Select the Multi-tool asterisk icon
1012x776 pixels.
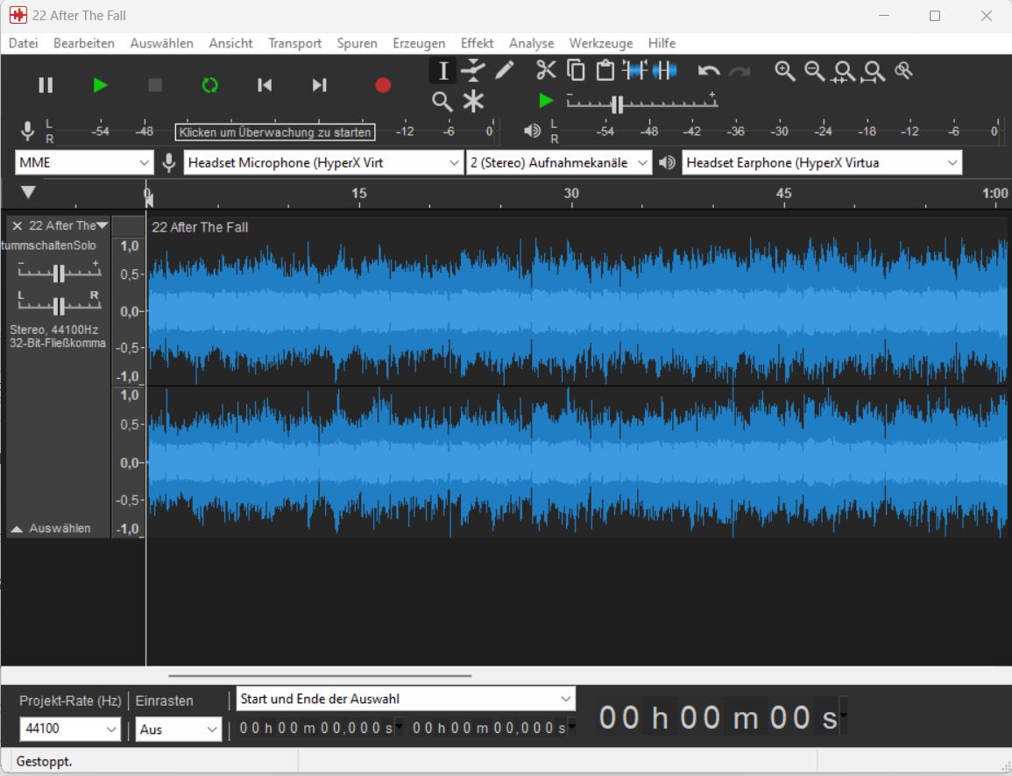[473, 102]
